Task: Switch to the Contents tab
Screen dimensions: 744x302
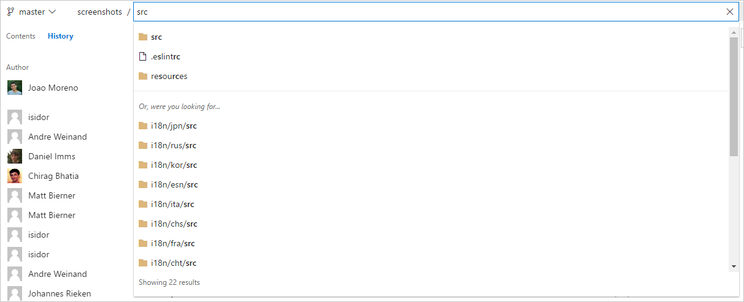Action: (21, 36)
